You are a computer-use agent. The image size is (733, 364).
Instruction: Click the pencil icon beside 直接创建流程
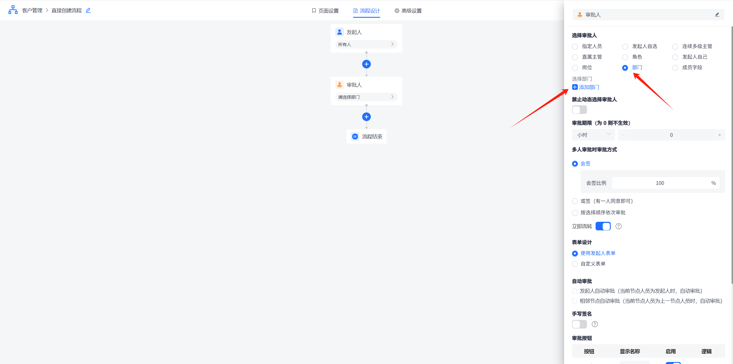click(x=88, y=10)
